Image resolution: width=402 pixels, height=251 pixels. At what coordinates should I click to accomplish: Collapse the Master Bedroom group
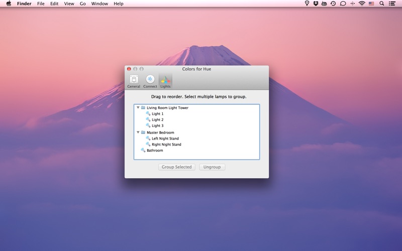click(138, 133)
